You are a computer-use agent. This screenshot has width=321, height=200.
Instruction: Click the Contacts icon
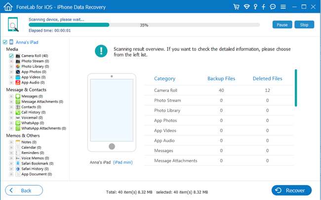click(18, 107)
